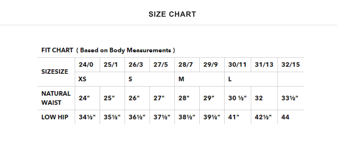Click the 30/11 size cell

pos(237,65)
